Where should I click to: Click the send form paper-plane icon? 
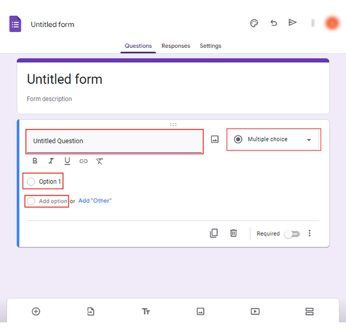(292, 22)
